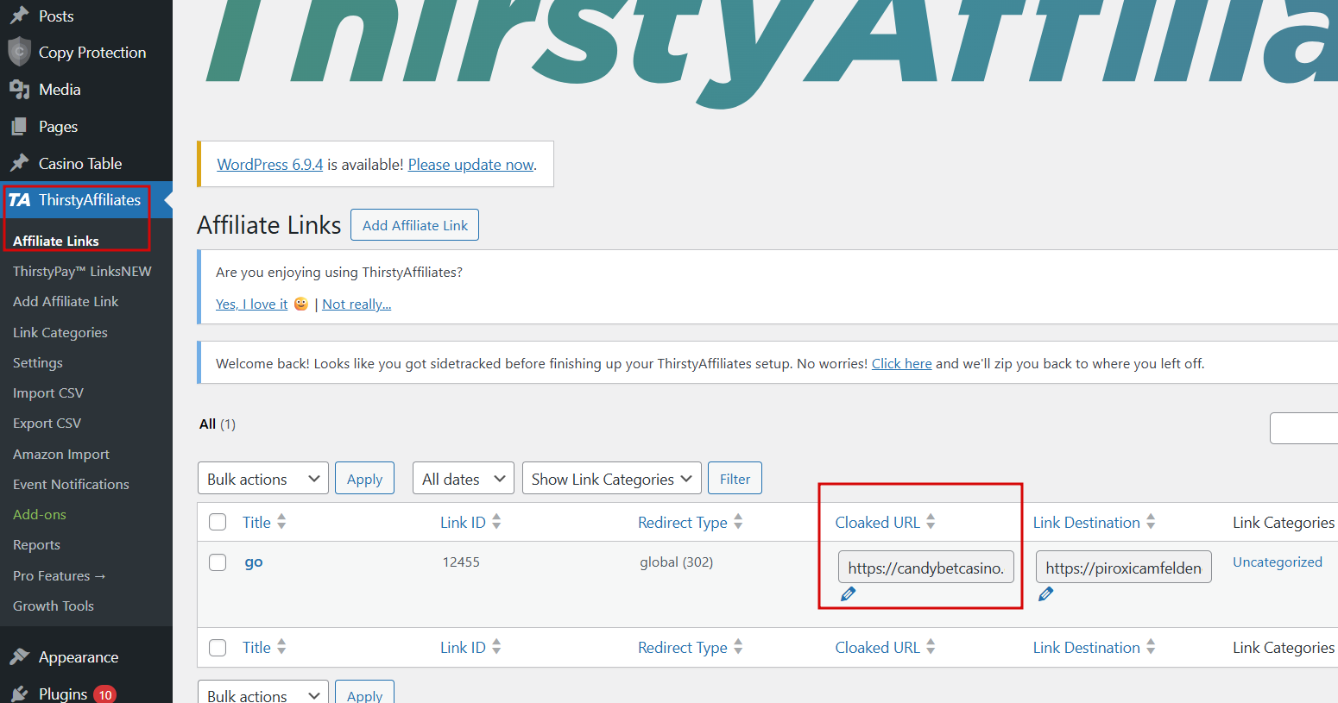Click the search links input box

click(1303, 429)
